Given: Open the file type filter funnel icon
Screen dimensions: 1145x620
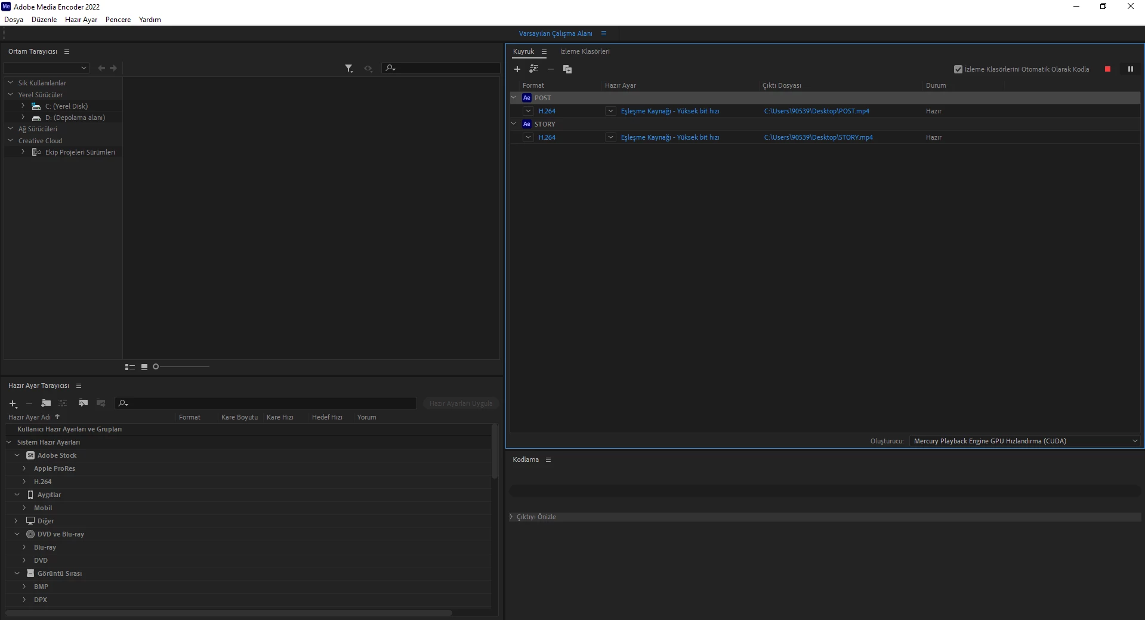Looking at the screenshot, I should [349, 69].
